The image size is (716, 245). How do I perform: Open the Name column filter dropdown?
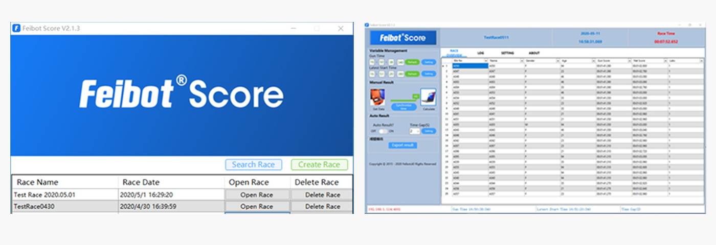[522, 61]
